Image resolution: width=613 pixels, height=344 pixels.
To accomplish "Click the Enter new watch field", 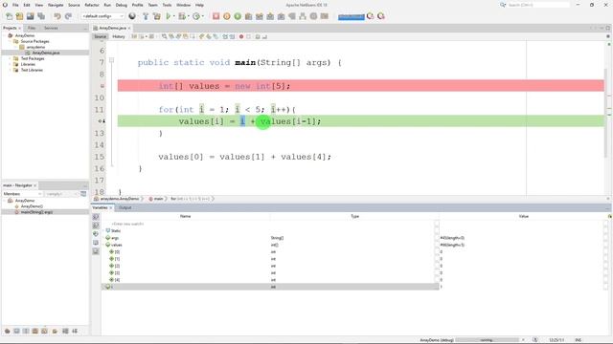I will pos(127,224).
